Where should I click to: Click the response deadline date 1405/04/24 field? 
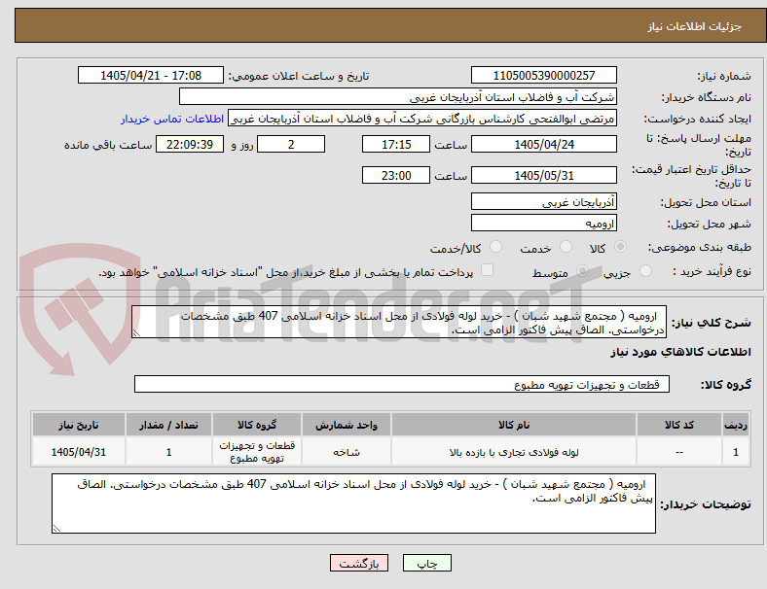(543, 144)
